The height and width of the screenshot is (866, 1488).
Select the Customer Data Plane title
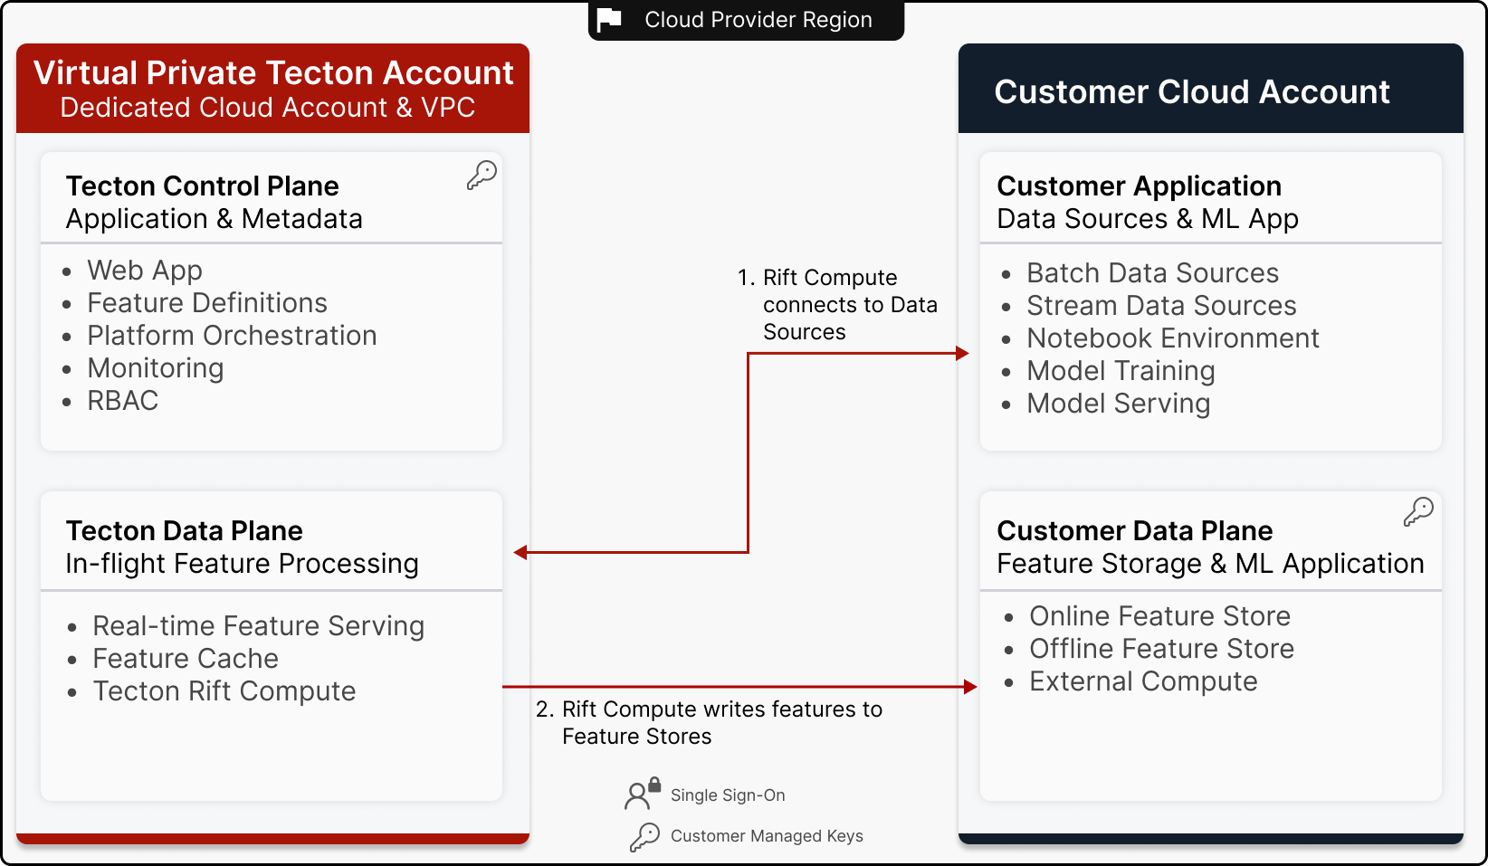coord(1135,530)
